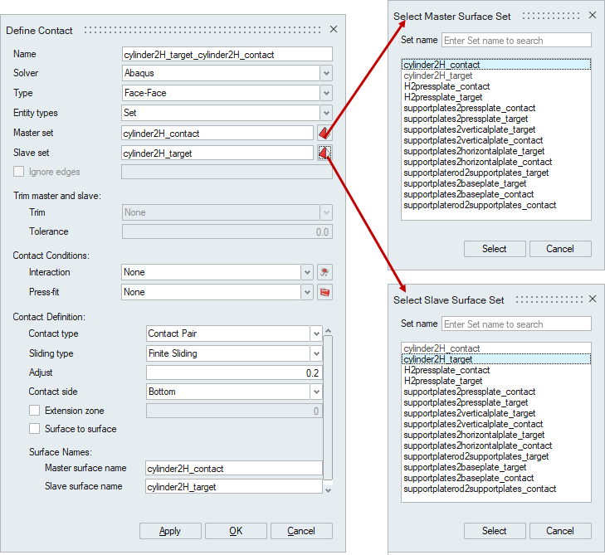Select H2pressplate_contact in Master Surface Set list
Screen dimensions: 605x555
(x=446, y=86)
